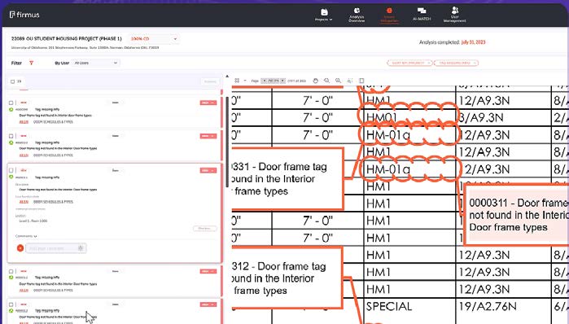569x324 pixels.
Task: Click the scroll-up arrow above the drawing viewer
Action: click(227, 77)
